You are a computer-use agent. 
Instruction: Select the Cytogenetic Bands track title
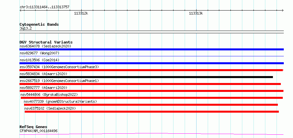pyautogui.click(x=39, y=24)
